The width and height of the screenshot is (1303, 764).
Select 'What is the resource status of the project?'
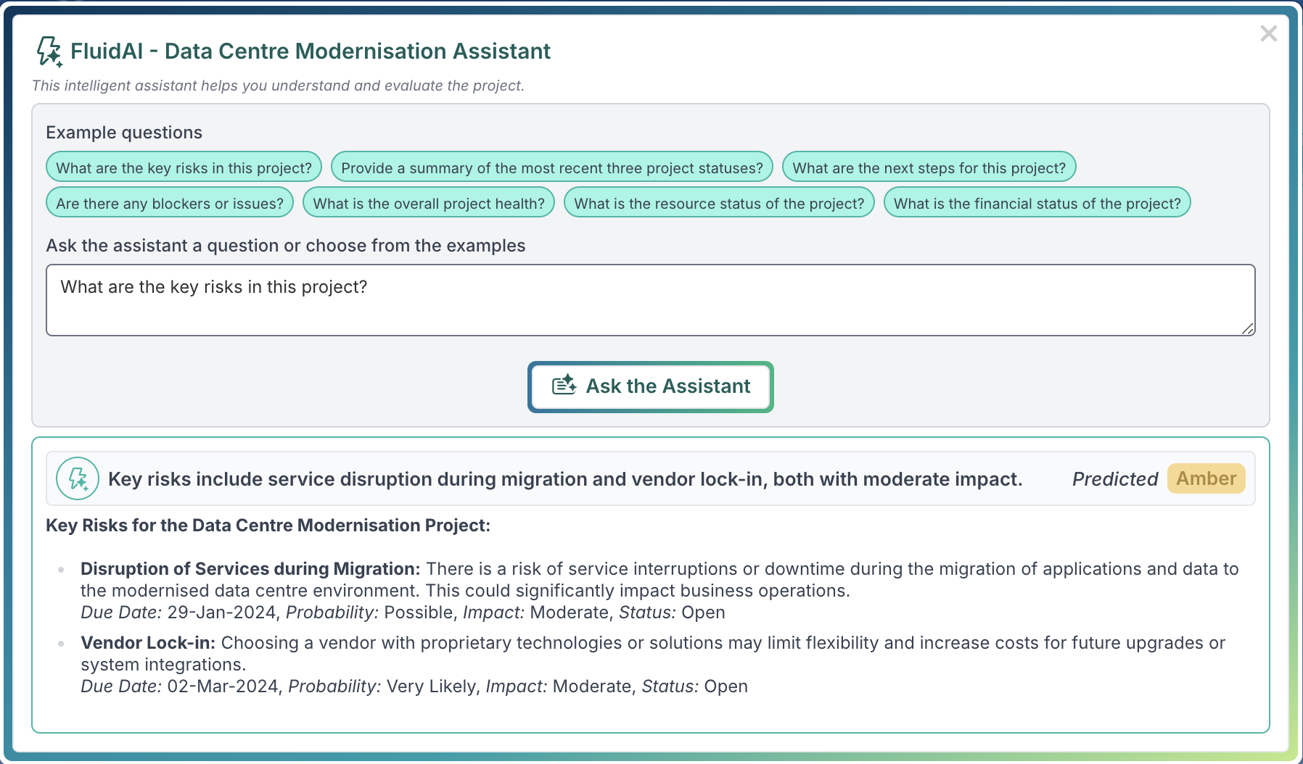point(720,203)
